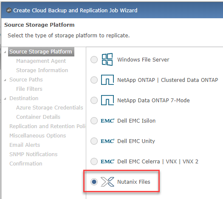Choose the Dell EMC Isilon radio button
This screenshot has width=223, height=199.
point(94,121)
